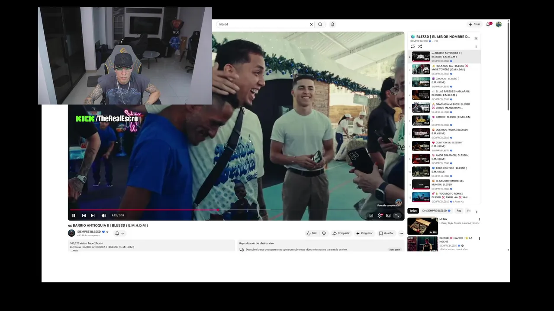Click the magnifying glass search button

tap(320, 24)
